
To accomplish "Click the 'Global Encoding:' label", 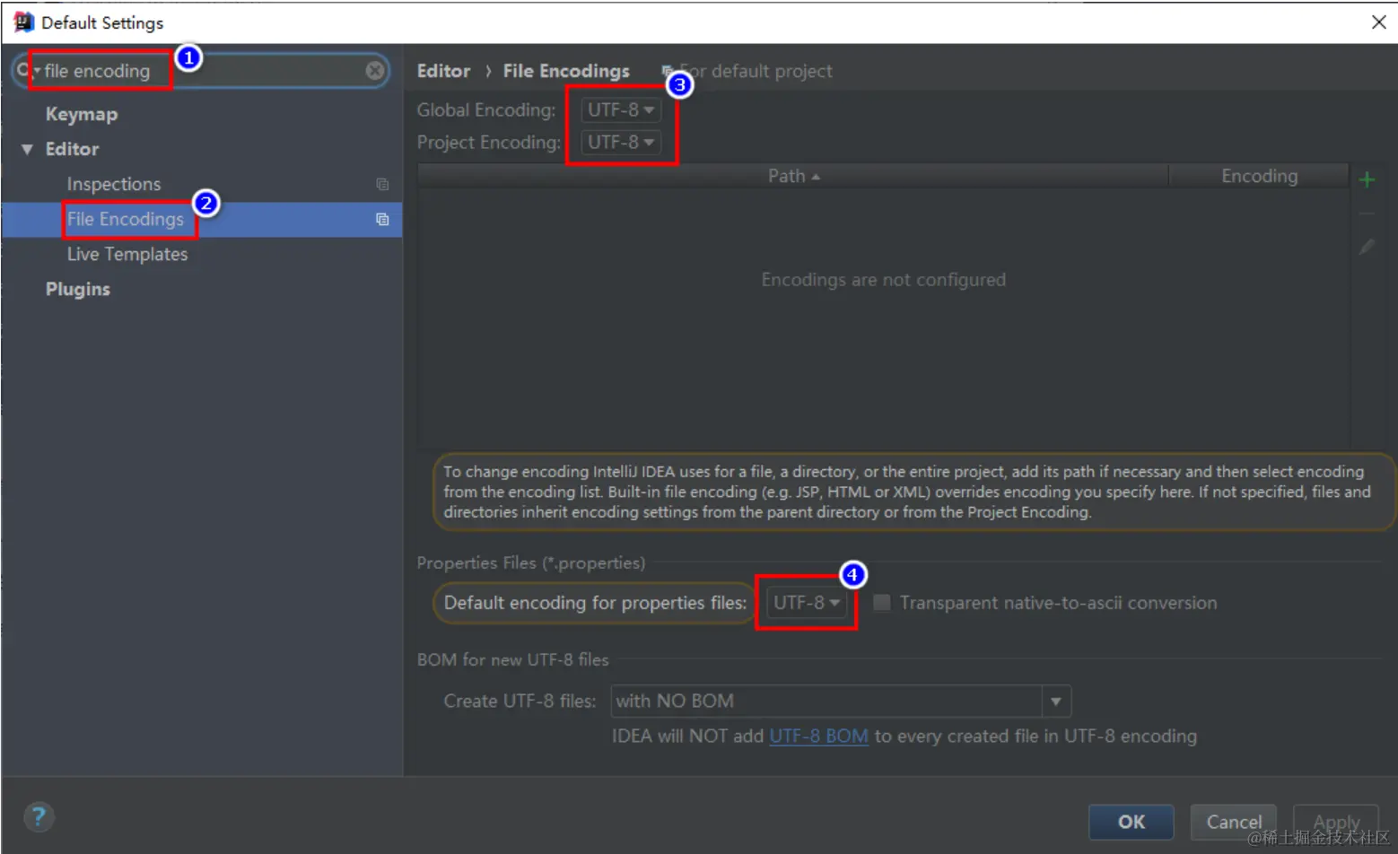I will coord(486,110).
